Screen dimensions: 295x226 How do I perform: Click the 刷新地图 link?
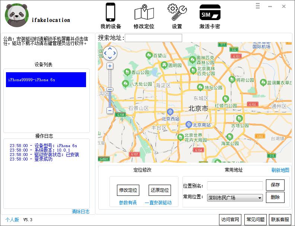point(280,170)
